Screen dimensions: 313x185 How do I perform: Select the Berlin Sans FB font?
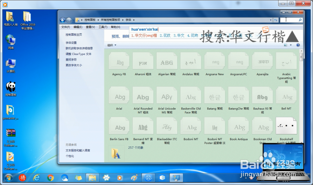coord(119,126)
